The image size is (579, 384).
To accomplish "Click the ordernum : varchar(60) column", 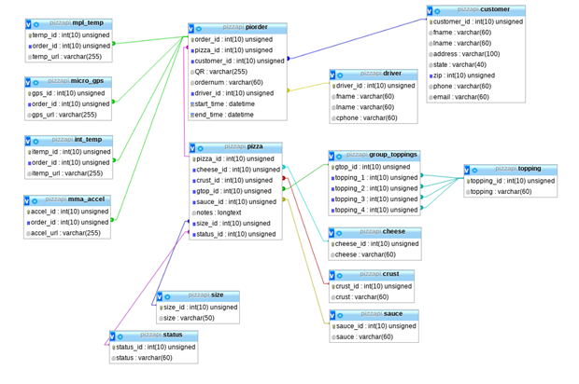I will click(x=227, y=82).
